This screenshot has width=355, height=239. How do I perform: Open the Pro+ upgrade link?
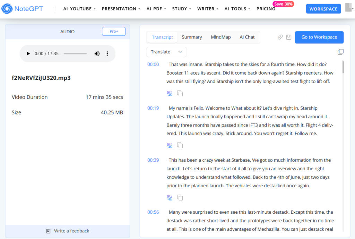pyautogui.click(x=114, y=31)
